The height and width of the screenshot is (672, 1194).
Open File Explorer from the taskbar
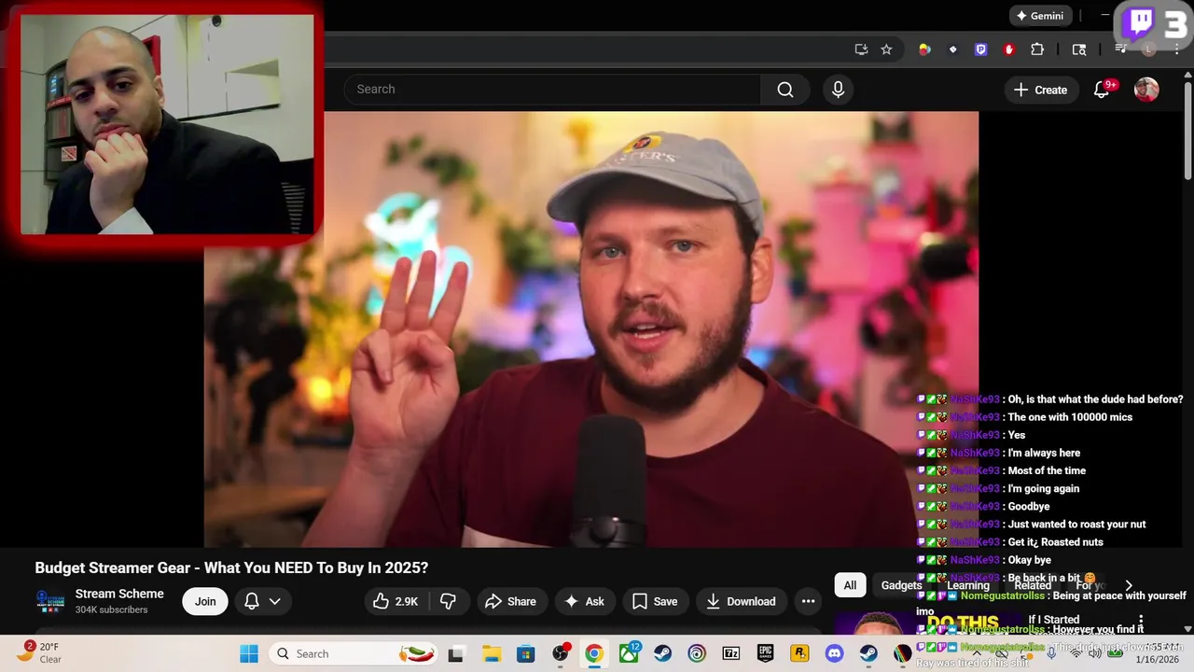click(491, 653)
